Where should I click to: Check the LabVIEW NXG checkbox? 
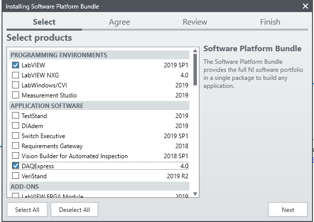pyautogui.click(x=16, y=75)
